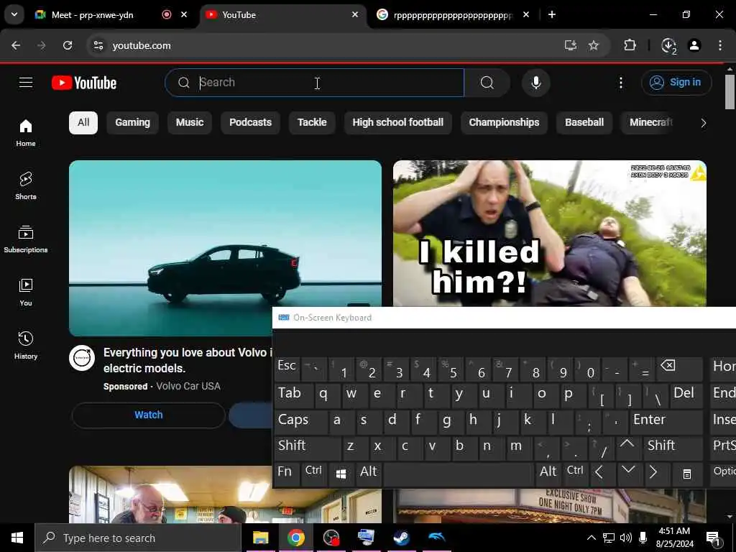Click the Volvo channel avatar
The height and width of the screenshot is (552, 736).
tap(82, 358)
